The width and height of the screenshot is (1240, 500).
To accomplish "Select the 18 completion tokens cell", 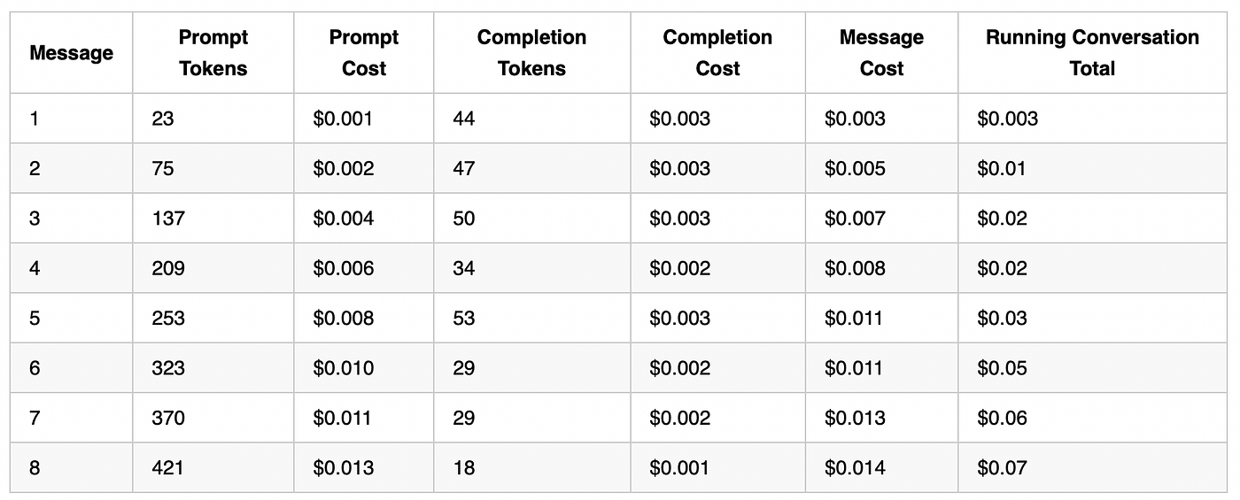I will point(463,467).
